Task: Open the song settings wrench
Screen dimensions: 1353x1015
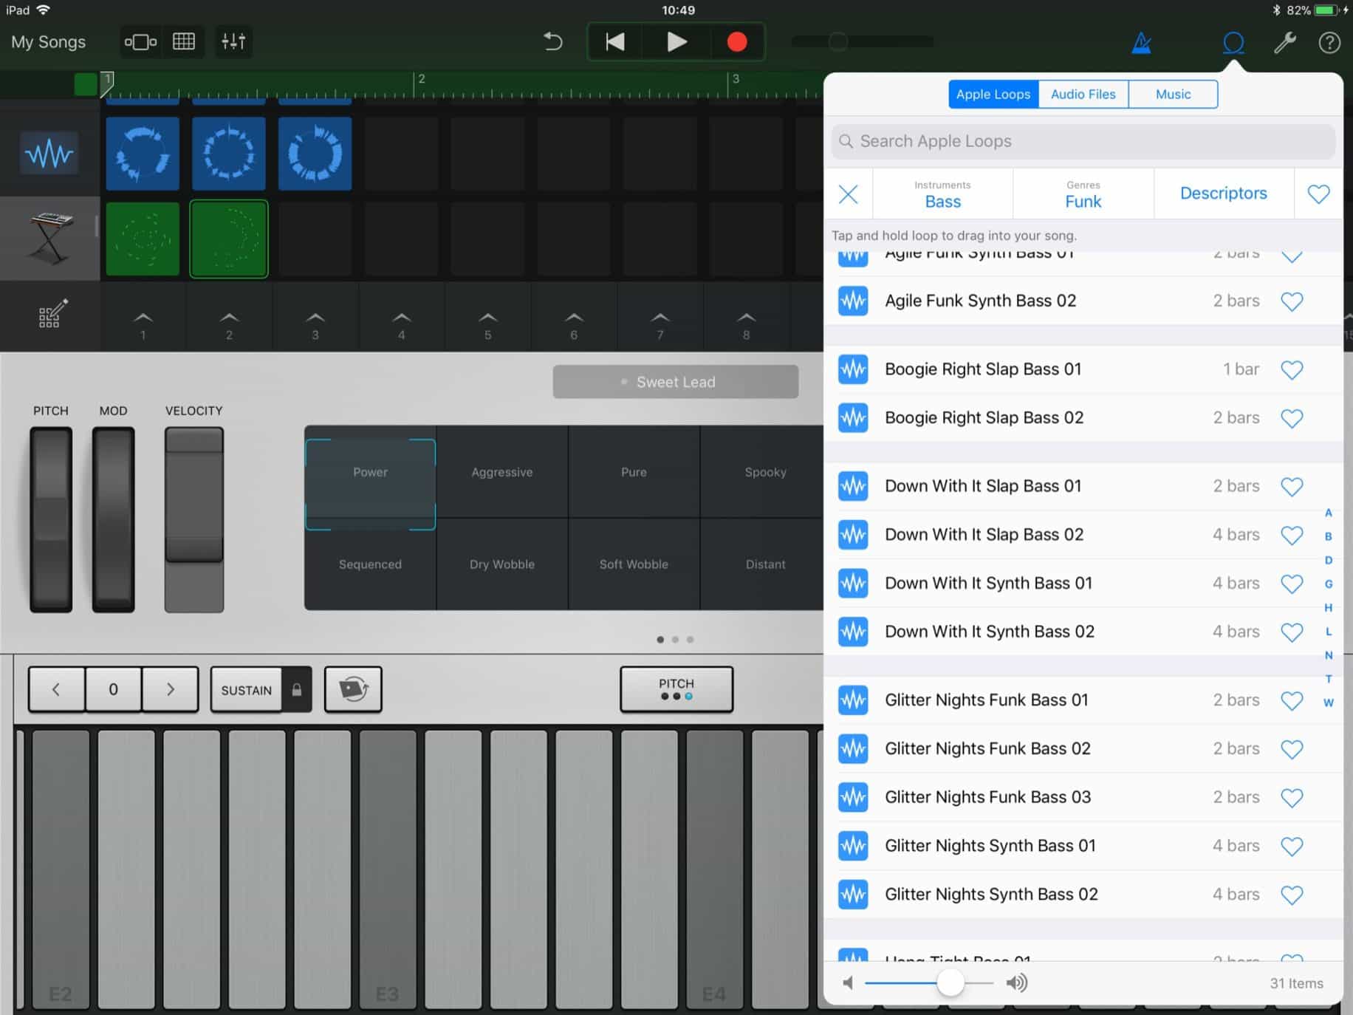Action: point(1284,42)
